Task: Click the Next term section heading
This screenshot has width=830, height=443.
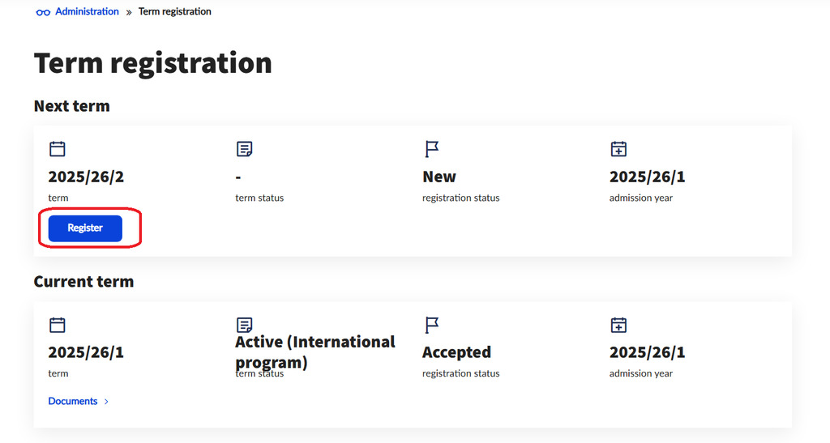Action: (71, 106)
